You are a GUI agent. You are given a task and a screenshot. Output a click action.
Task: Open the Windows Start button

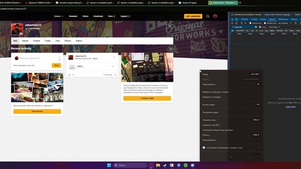point(109,165)
